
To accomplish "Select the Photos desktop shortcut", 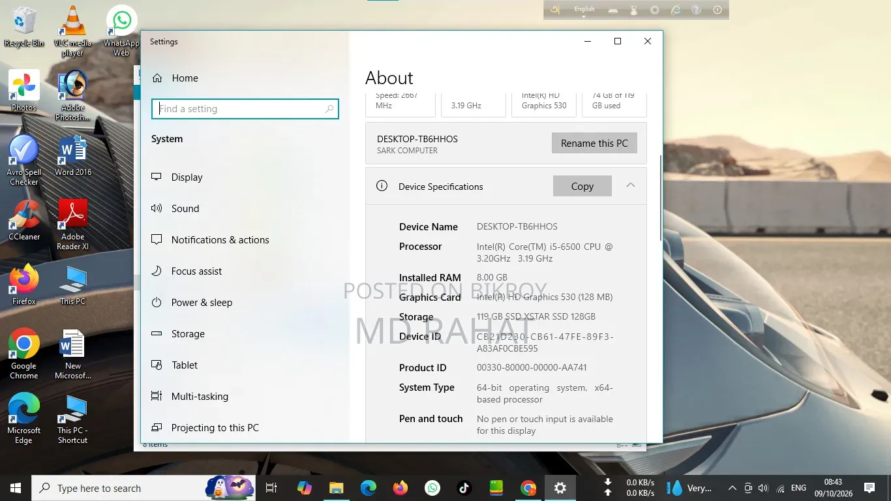I will (24, 91).
